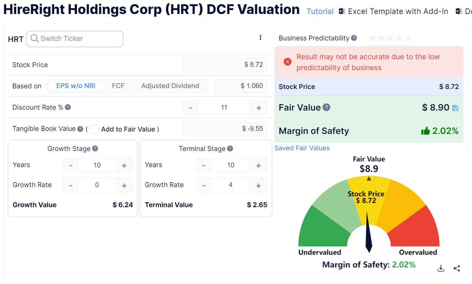Increase Growth Stage Growth Rate
The width and height of the screenshot is (472, 284).
[x=124, y=185]
